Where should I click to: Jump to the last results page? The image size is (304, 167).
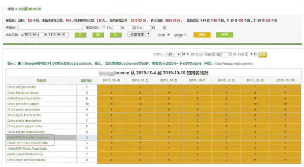(255, 54)
